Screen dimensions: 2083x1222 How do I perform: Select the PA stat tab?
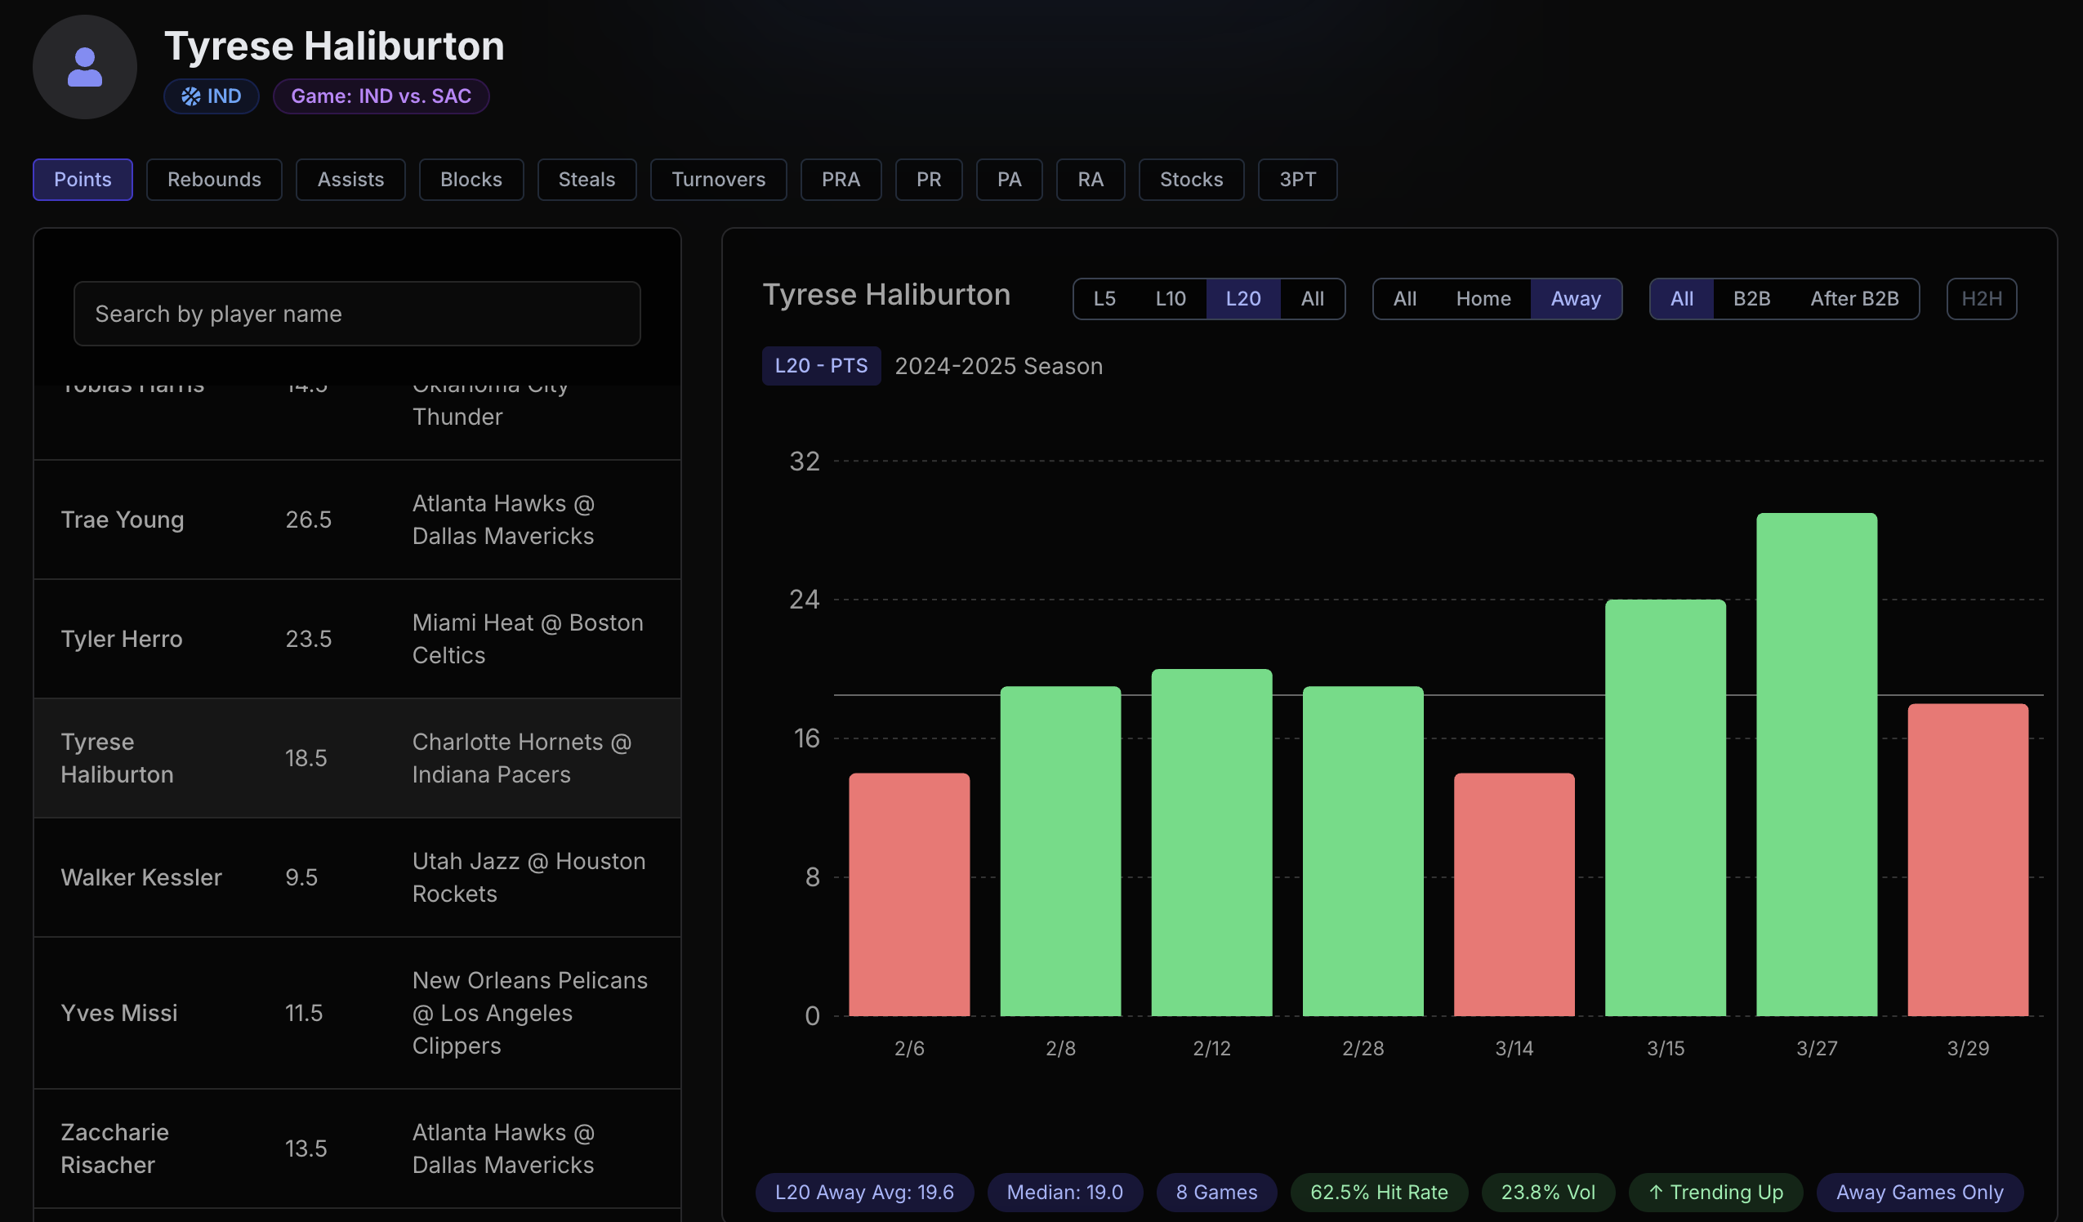[x=1010, y=180]
